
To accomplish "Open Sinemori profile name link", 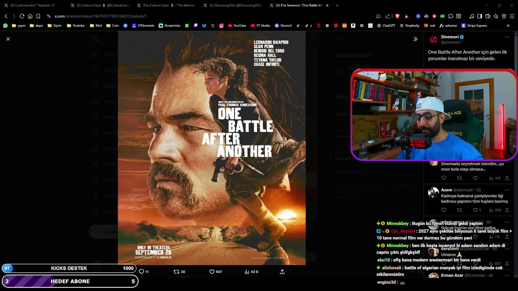I will pyautogui.click(x=450, y=37).
